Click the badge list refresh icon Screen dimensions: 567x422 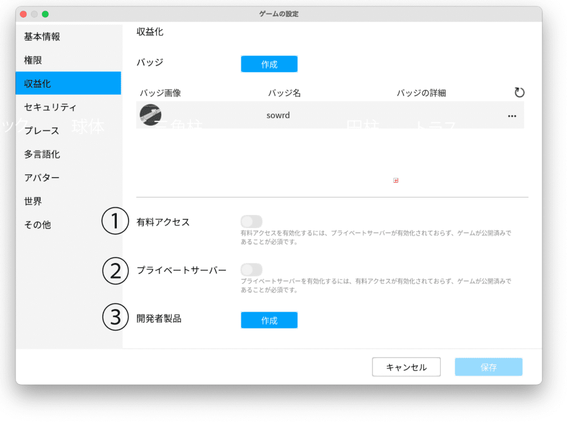[519, 92]
